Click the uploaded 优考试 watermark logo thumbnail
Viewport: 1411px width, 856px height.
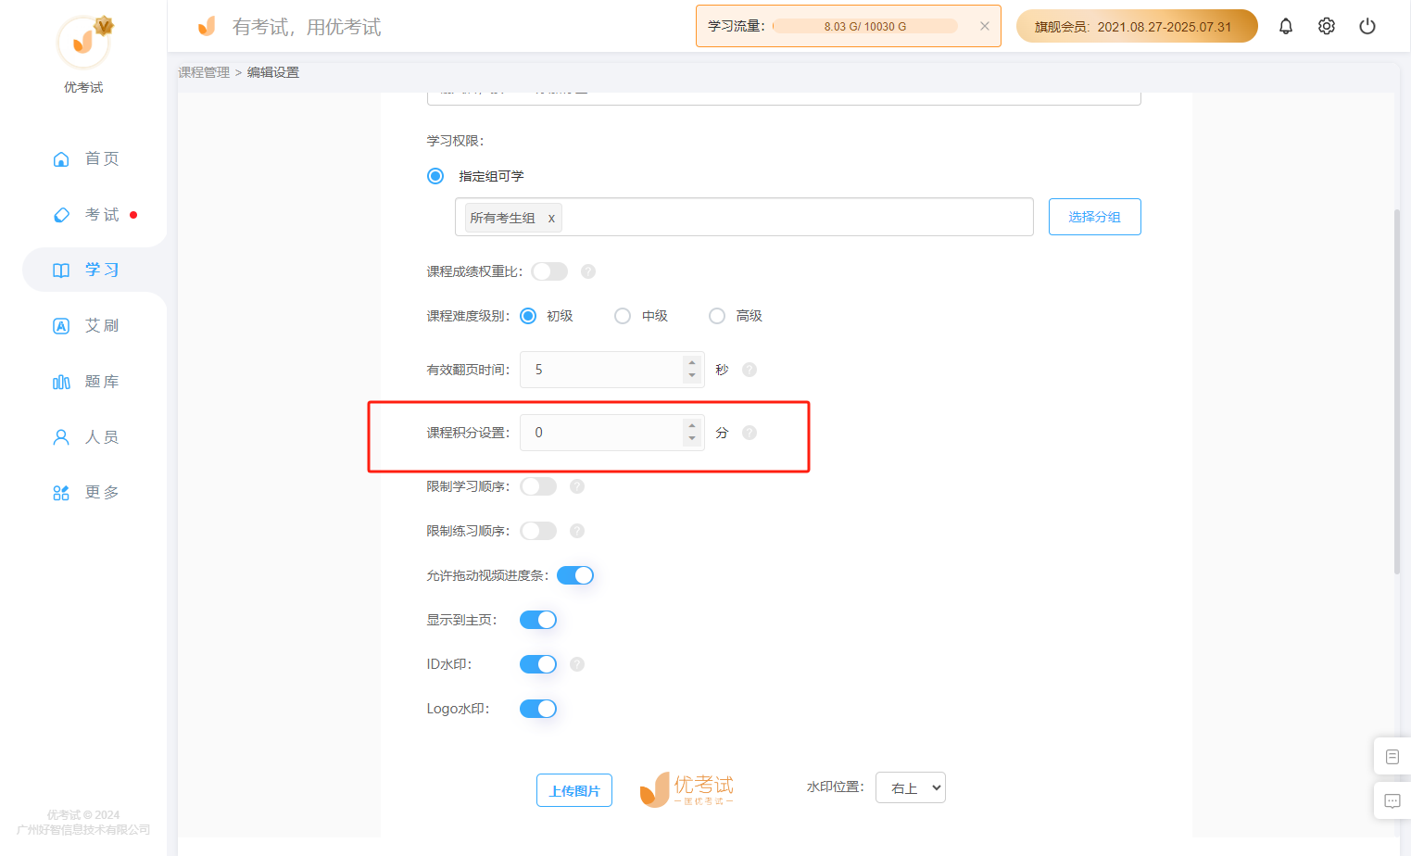pyautogui.click(x=687, y=789)
